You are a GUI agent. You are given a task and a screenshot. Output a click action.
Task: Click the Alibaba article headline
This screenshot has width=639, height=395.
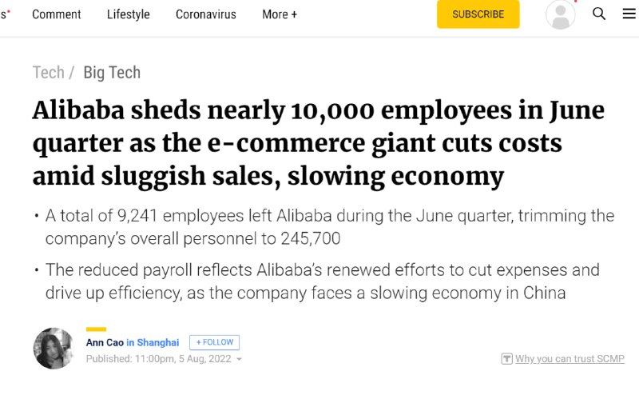pos(318,143)
